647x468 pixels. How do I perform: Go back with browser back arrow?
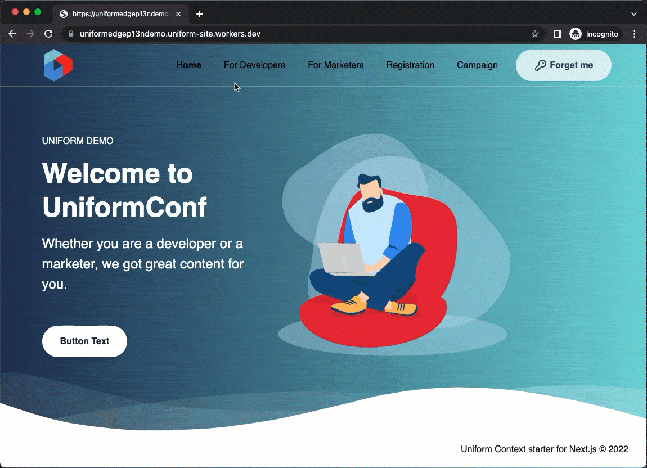[12, 34]
